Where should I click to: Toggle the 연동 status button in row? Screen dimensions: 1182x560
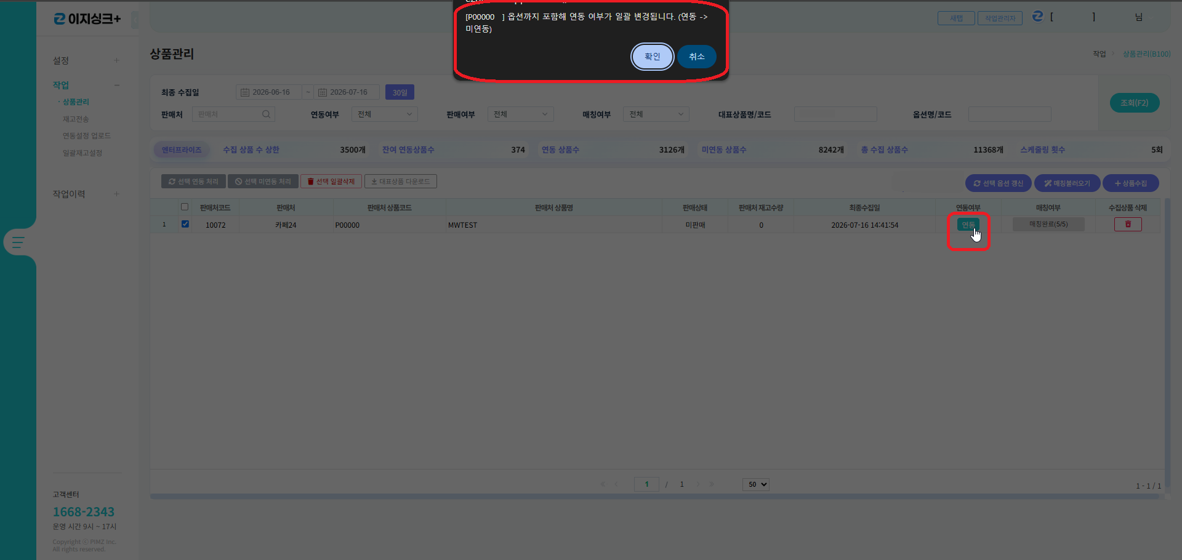[968, 225]
